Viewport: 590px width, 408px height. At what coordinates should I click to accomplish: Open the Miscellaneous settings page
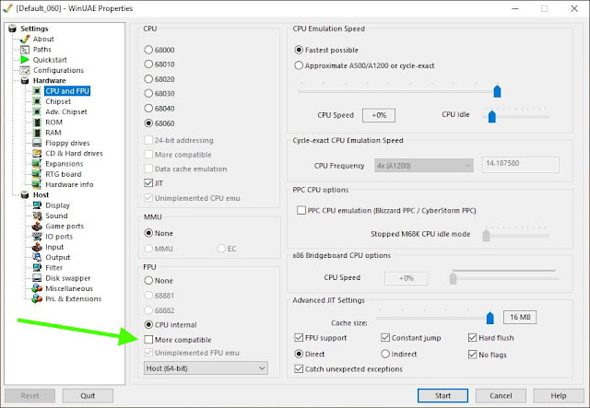pos(69,288)
